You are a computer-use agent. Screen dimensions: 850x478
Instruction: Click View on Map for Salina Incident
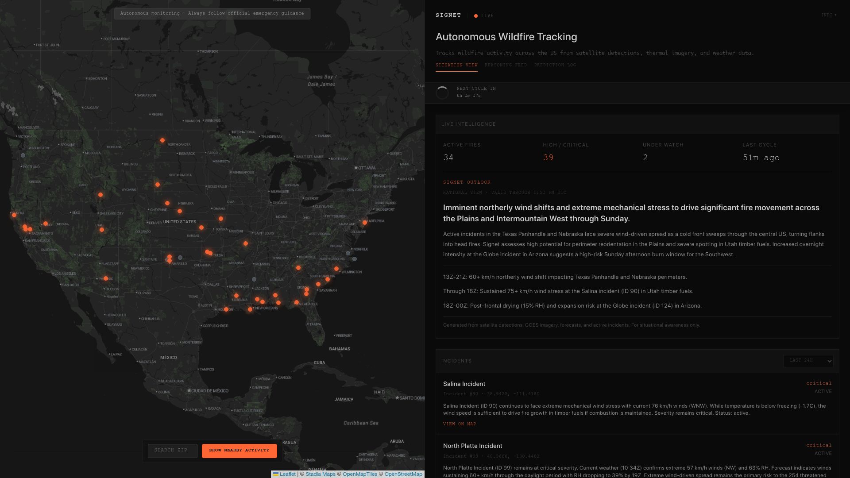tap(460, 424)
